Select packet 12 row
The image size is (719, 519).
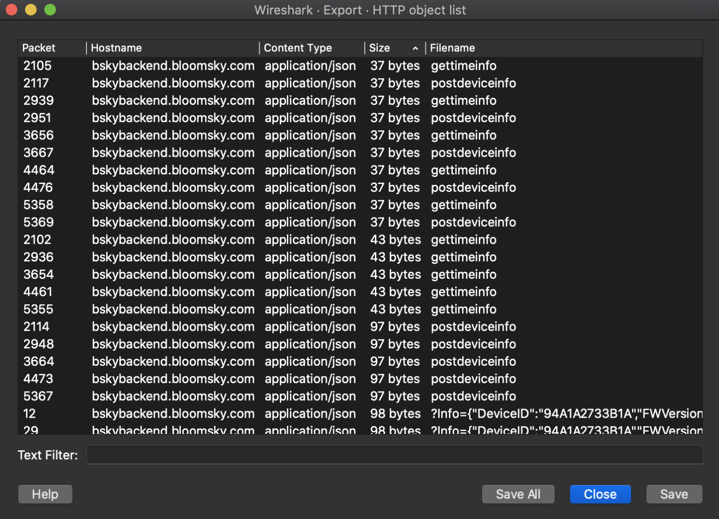coord(360,414)
